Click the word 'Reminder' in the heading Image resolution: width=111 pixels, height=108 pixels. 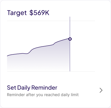(x=44, y=88)
